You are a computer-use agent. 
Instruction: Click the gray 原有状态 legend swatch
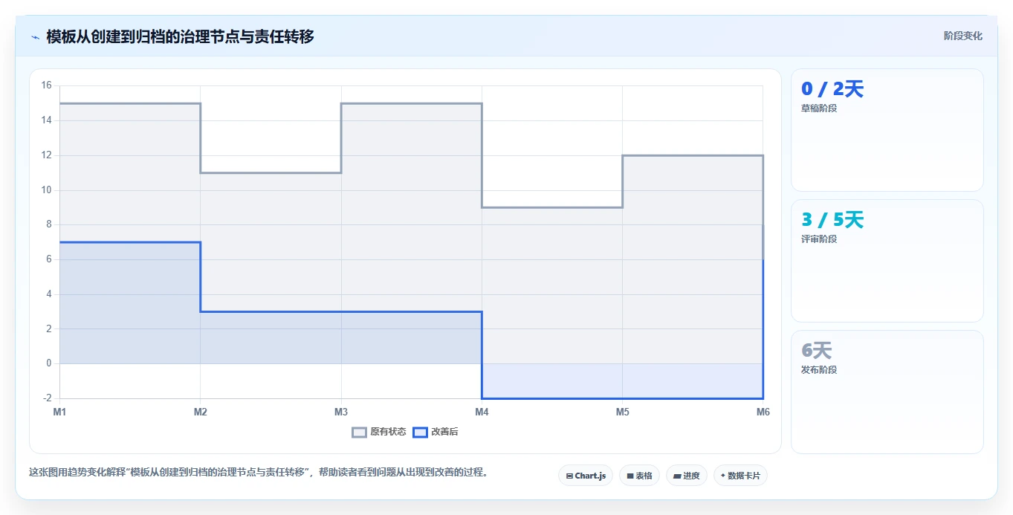tap(360, 432)
